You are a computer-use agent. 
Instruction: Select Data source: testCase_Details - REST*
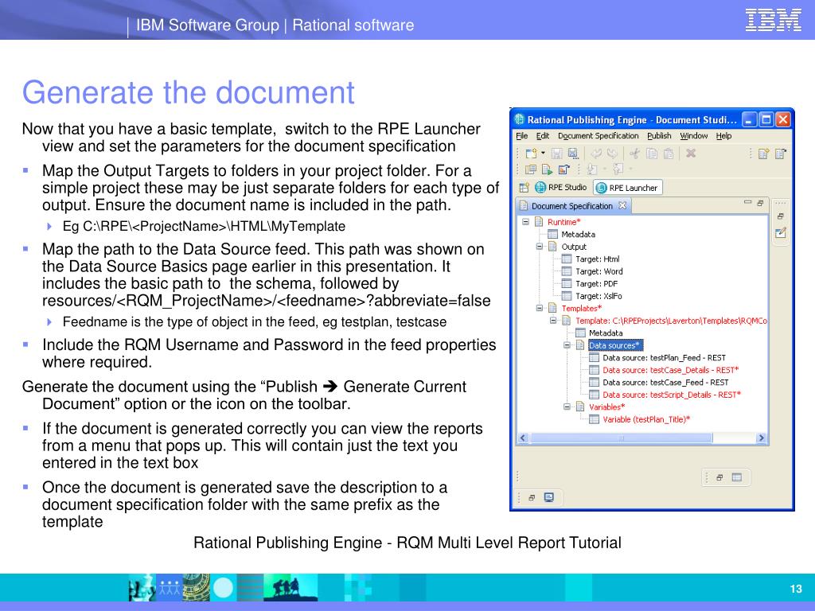[670, 370]
